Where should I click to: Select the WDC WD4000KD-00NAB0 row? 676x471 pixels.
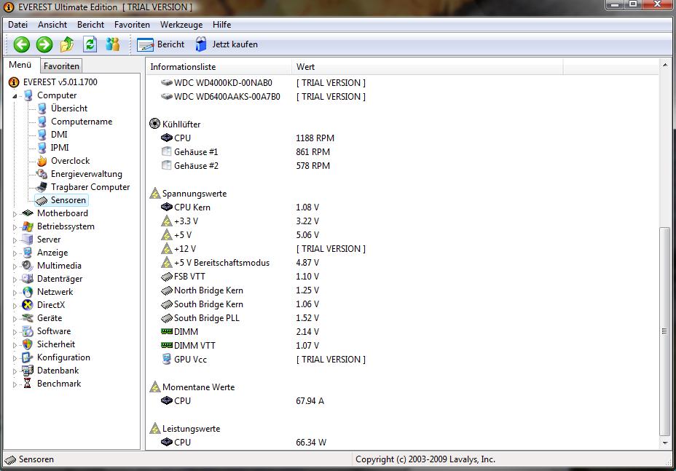coord(402,83)
